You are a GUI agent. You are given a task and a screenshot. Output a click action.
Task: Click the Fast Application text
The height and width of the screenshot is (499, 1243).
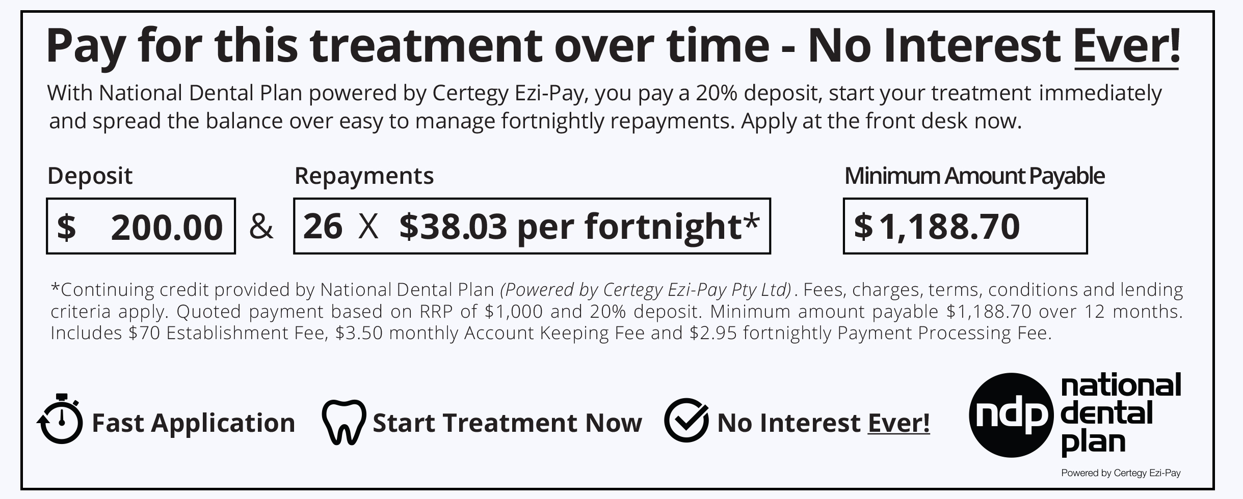click(x=194, y=423)
